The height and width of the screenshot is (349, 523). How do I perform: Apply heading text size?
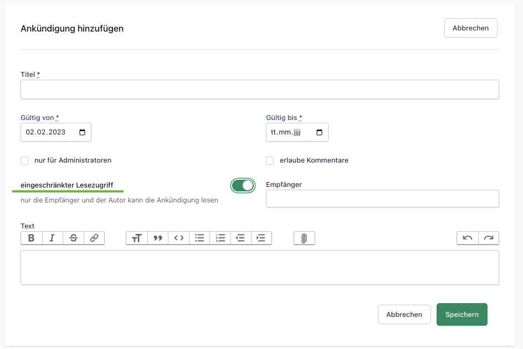pyautogui.click(x=137, y=238)
